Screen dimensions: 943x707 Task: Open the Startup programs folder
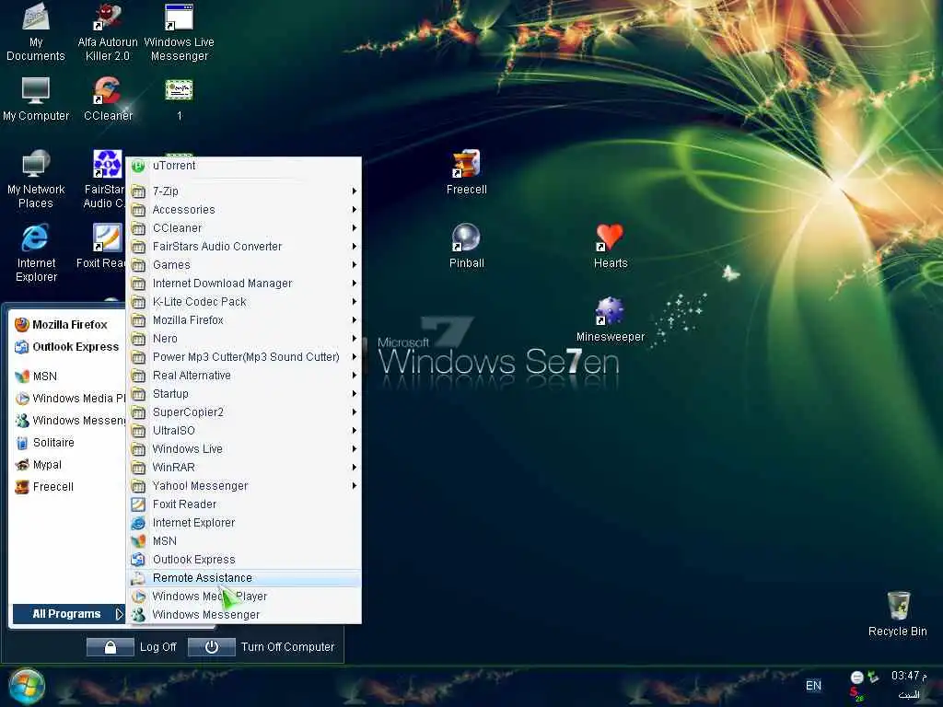click(245, 394)
